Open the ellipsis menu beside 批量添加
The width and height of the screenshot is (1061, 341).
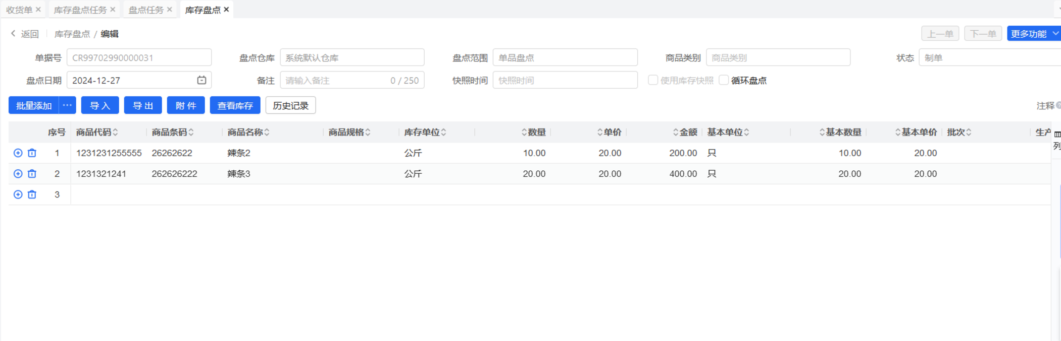tap(67, 105)
